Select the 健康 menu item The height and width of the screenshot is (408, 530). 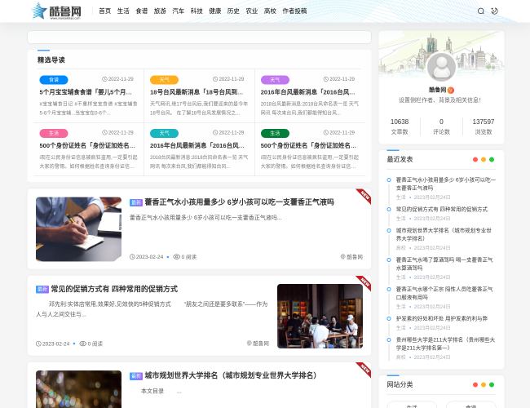(x=215, y=11)
